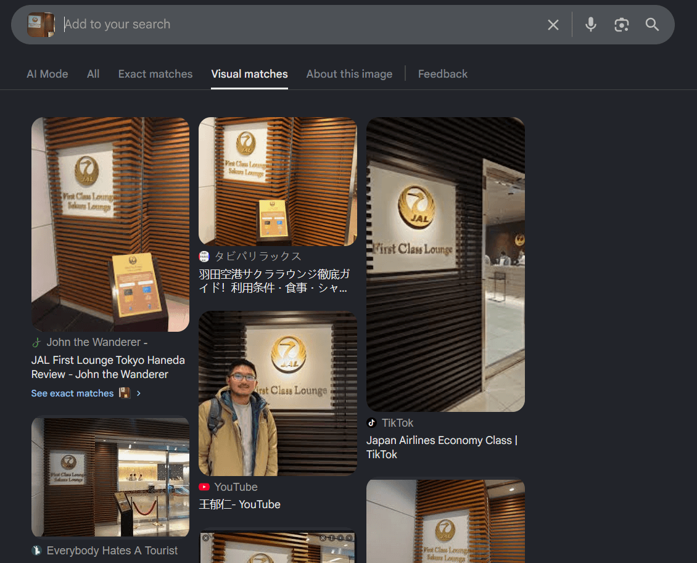Click the 'TikTok' source name text
The height and width of the screenshot is (563, 697).
pyautogui.click(x=397, y=423)
